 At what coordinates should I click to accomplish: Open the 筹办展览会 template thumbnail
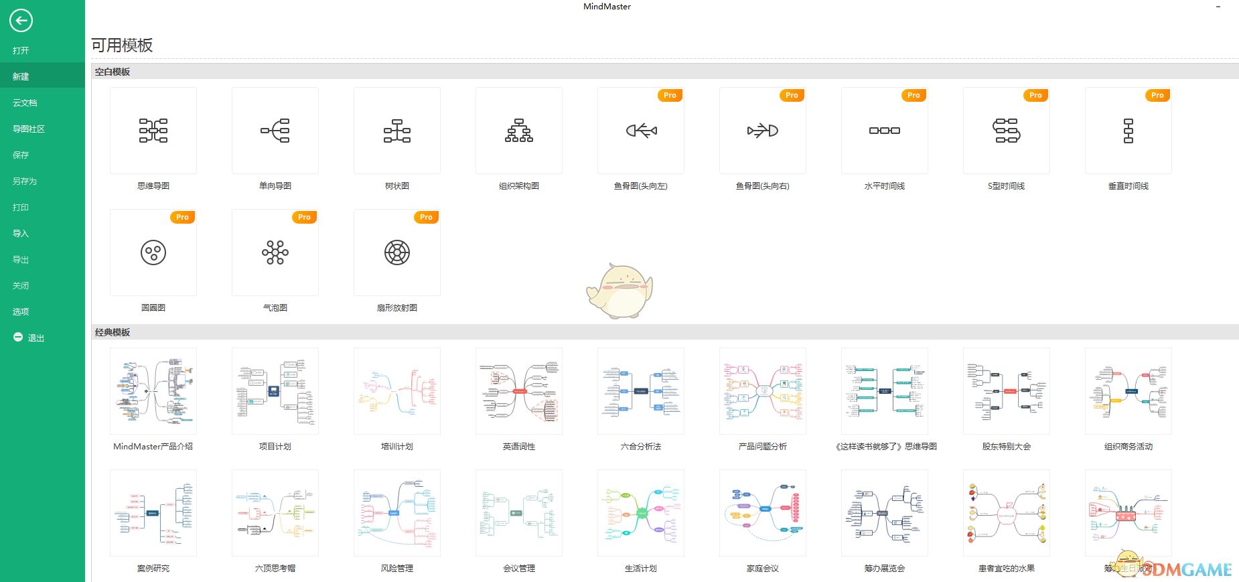885,513
